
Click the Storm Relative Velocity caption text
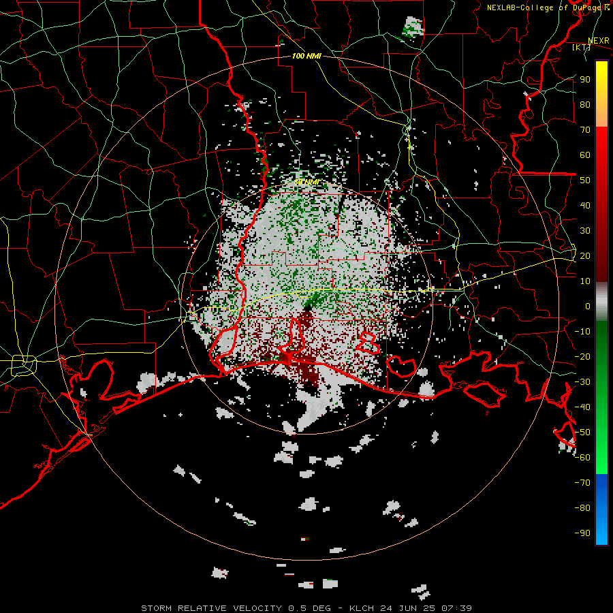(306, 608)
